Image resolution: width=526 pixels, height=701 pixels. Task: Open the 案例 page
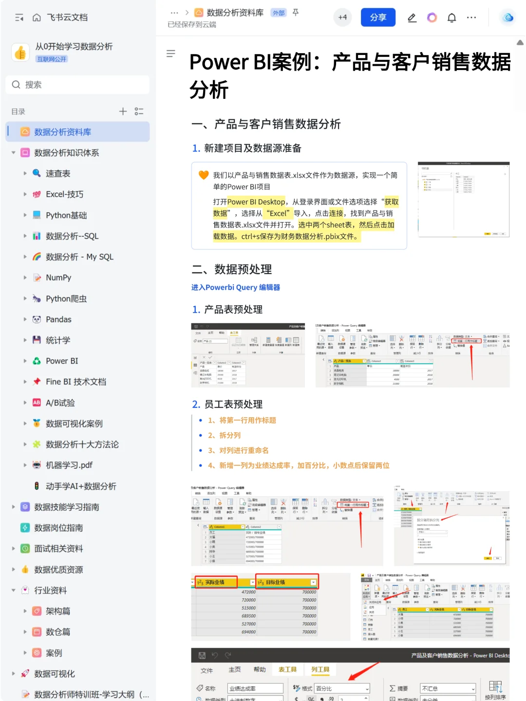coord(54,653)
